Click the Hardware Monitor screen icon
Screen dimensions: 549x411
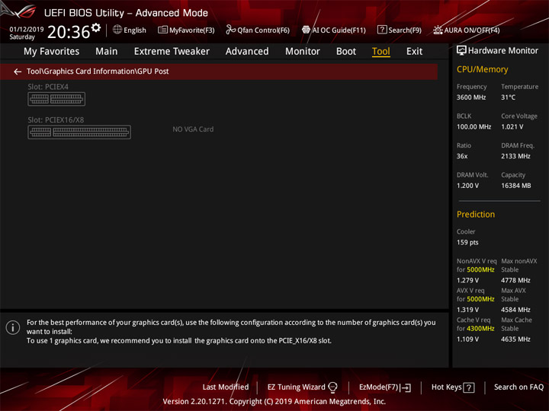tap(461, 51)
